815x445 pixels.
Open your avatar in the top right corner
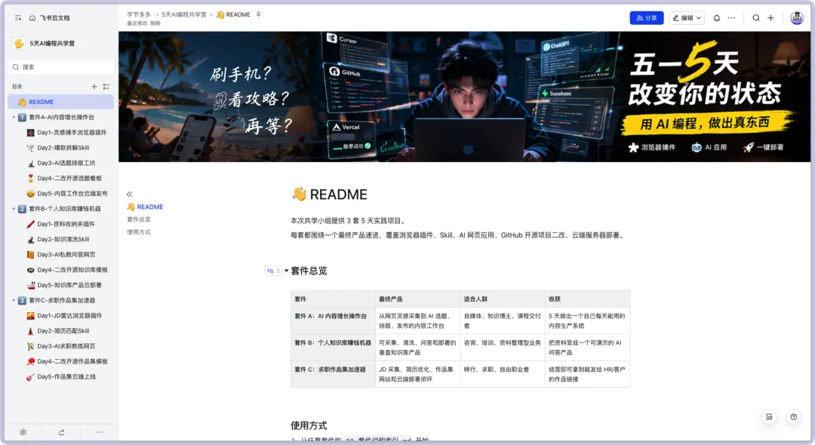(x=797, y=17)
